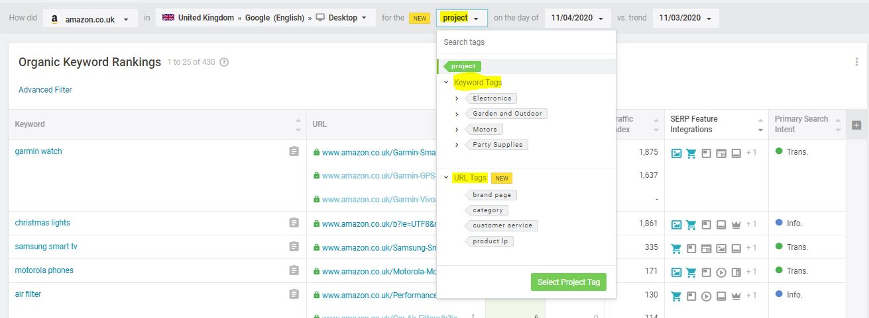The width and height of the screenshot is (869, 318).
Task: Show the +1 more features for samsung smart tv
Action: tap(751, 249)
